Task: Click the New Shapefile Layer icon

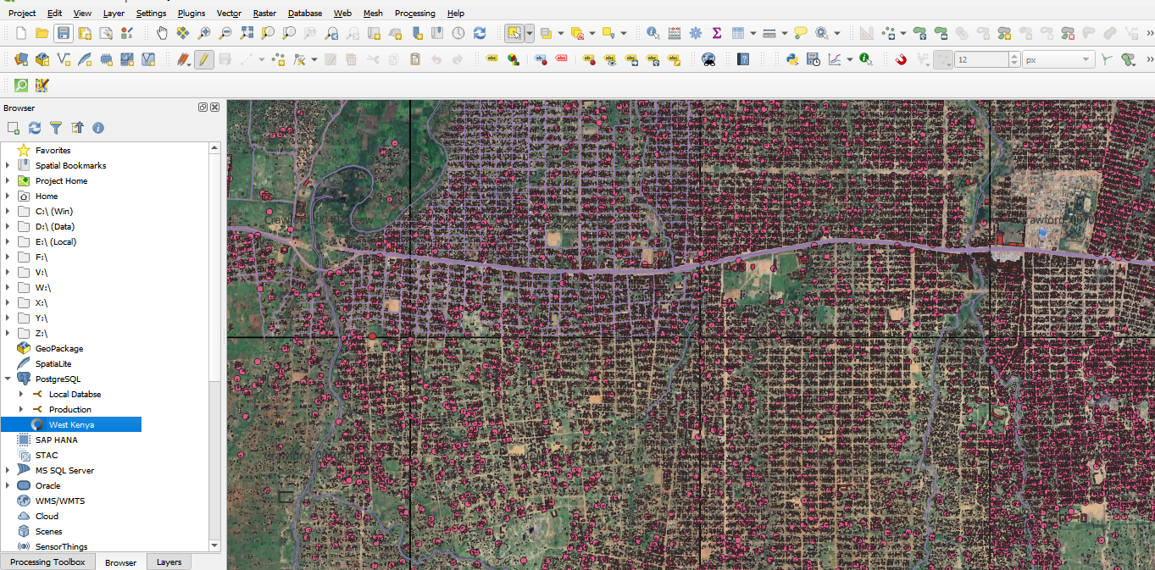Action: coord(64,59)
